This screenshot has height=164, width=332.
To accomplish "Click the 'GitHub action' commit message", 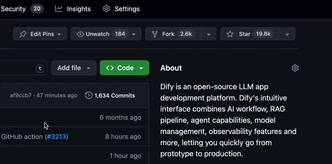I will 22,137.
